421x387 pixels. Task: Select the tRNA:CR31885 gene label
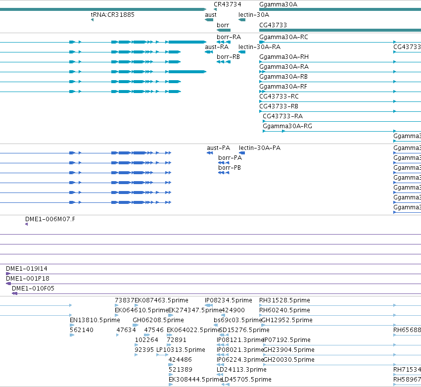[x=112, y=15]
